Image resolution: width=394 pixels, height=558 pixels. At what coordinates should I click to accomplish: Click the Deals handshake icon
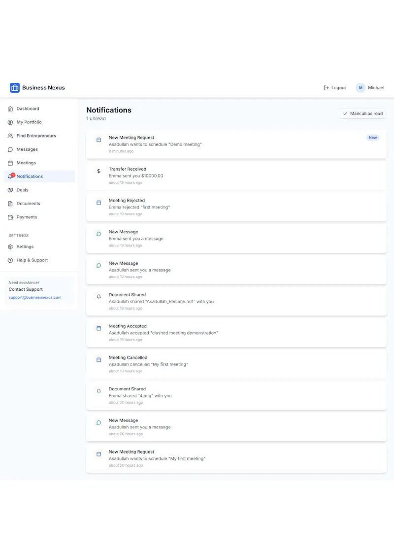(x=10, y=190)
